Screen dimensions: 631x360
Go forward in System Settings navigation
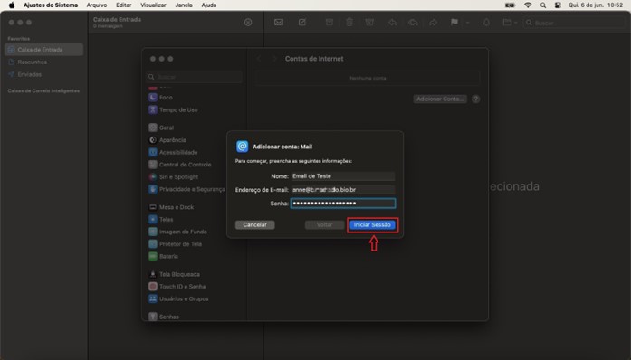tap(274, 59)
